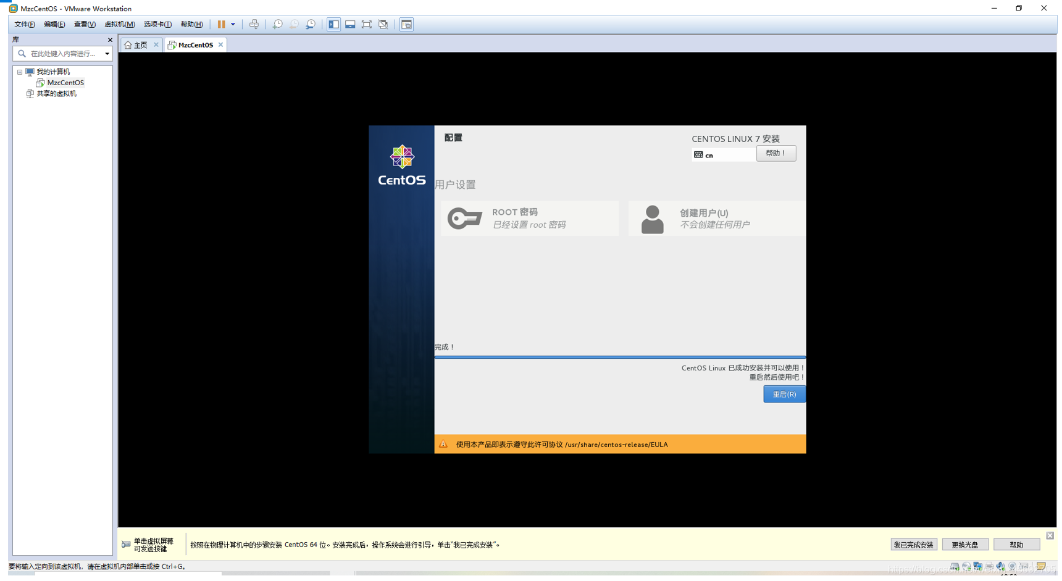This screenshot has height=581, width=1062.
Task: Click the 帮助! button in the CentOS installer
Action: click(776, 153)
